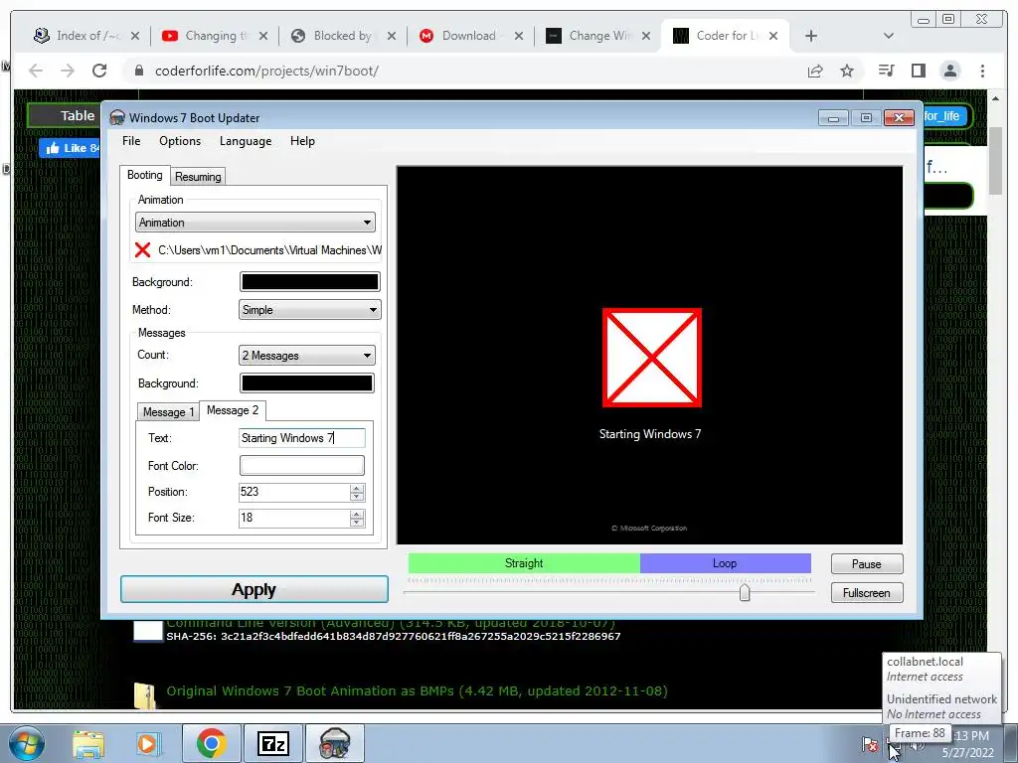Switch to the Resuming tab
Image resolution: width=1018 pixels, height=763 pixels.
[x=198, y=177]
